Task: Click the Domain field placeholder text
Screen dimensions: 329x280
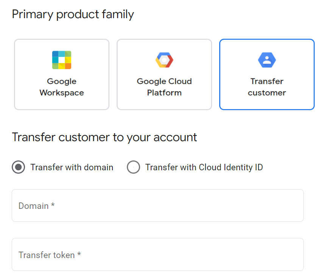Action: point(36,205)
